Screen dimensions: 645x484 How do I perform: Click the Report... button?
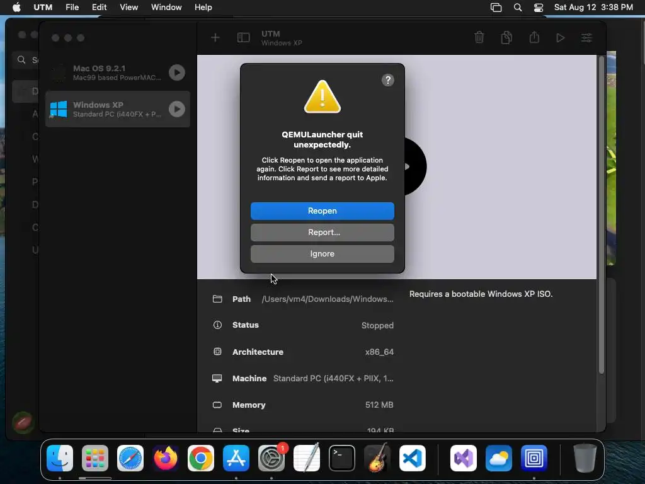tap(322, 232)
